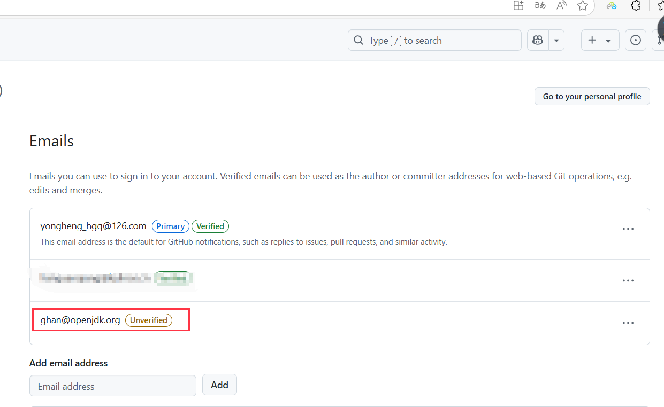Click the Email address input field
Image resolution: width=664 pixels, height=407 pixels.
coord(113,386)
